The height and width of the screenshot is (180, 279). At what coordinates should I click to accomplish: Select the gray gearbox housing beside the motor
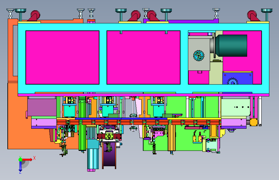pyautogui.click(x=199, y=53)
